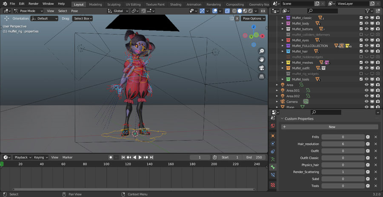Adjust the Render_Scattering value field
The height and width of the screenshot is (197, 383).
click(x=343, y=172)
